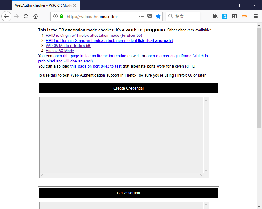Click down arrow of Create Credential textarea scrollbar
This screenshot has width=262, height=209.
point(206,170)
